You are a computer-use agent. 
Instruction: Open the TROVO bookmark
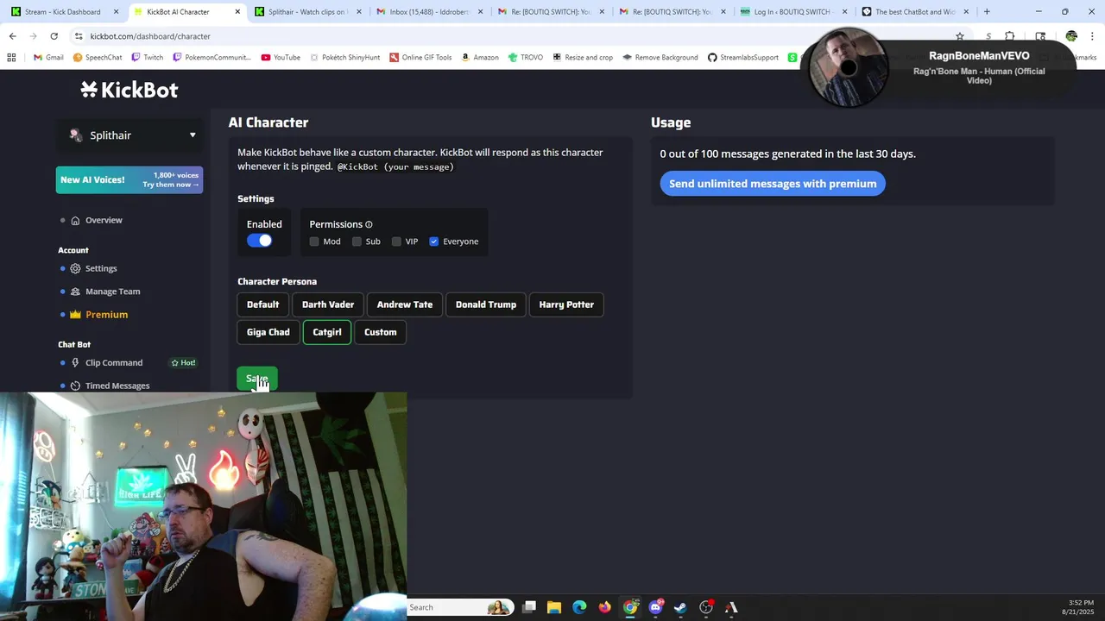[526, 58]
